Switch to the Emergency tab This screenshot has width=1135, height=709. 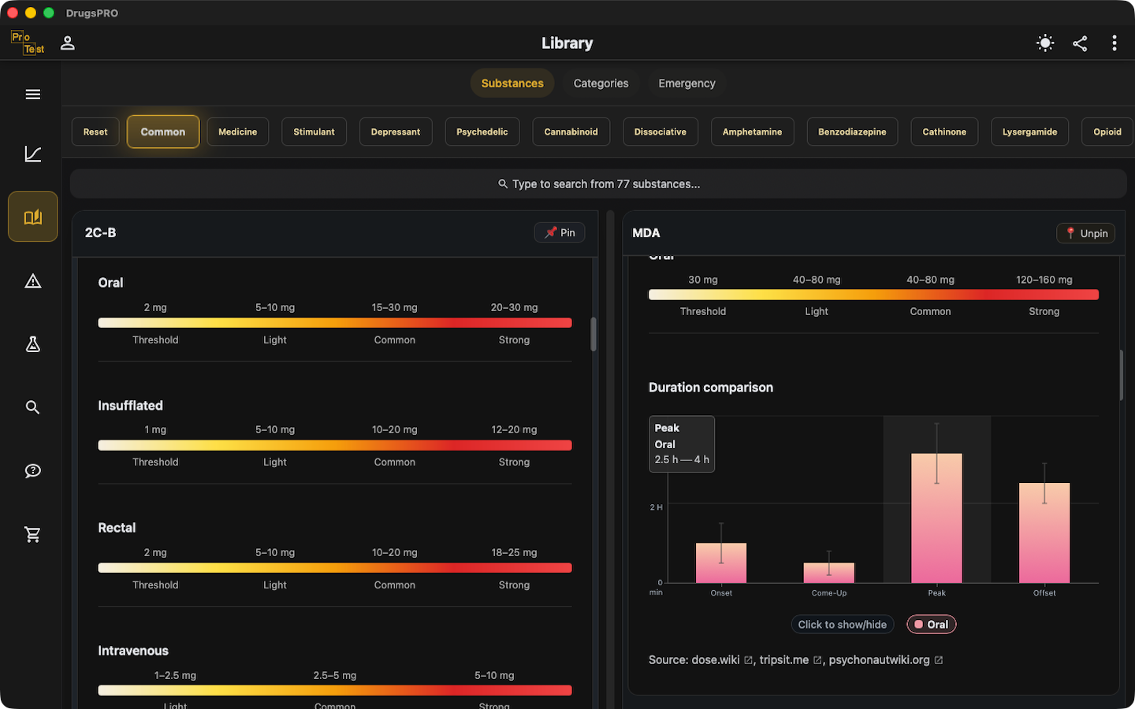[x=687, y=84]
